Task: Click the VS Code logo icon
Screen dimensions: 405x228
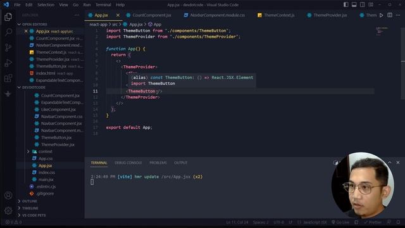Action: click(6, 4)
